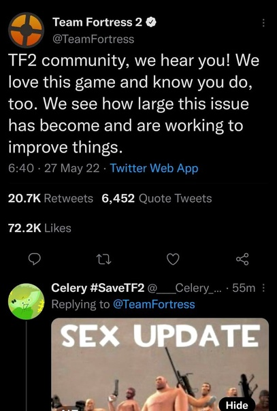This screenshot has height=411, width=277.
Task: Open the Celery #SaveTF2 display name
Action: (x=98, y=288)
